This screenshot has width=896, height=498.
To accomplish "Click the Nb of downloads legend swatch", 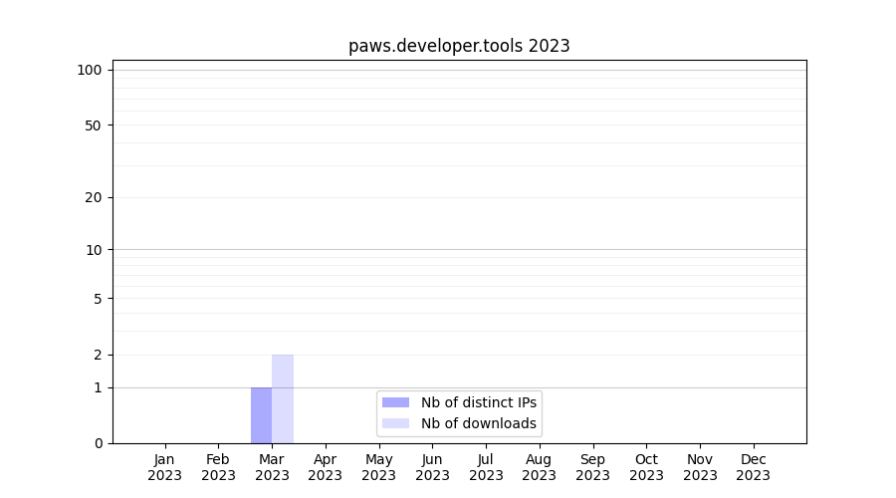I will pyautogui.click(x=395, y=423).
